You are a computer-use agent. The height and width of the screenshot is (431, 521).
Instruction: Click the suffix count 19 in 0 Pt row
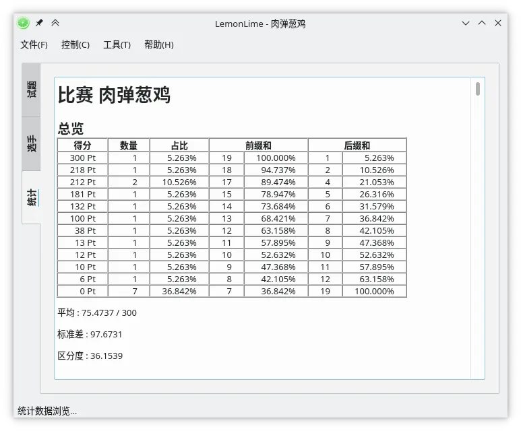click(x=326, y=291)
